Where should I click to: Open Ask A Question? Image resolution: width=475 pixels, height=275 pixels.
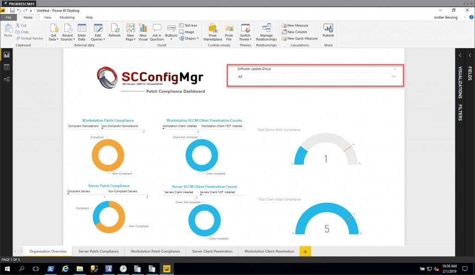(156, 32)
